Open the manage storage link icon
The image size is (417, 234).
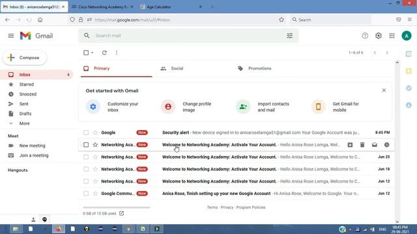(x=122, y=213)
